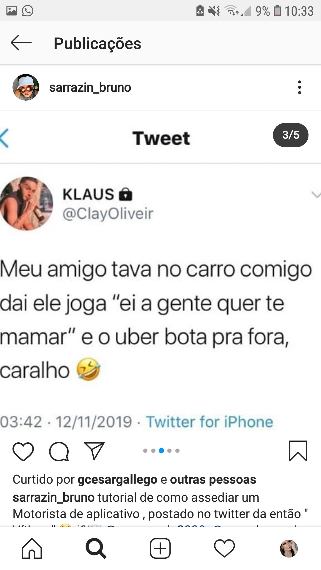The height and width of the screenshot is (570, 321).
Task: Save the post with the bookmark icon
Action: click(298, 451)
